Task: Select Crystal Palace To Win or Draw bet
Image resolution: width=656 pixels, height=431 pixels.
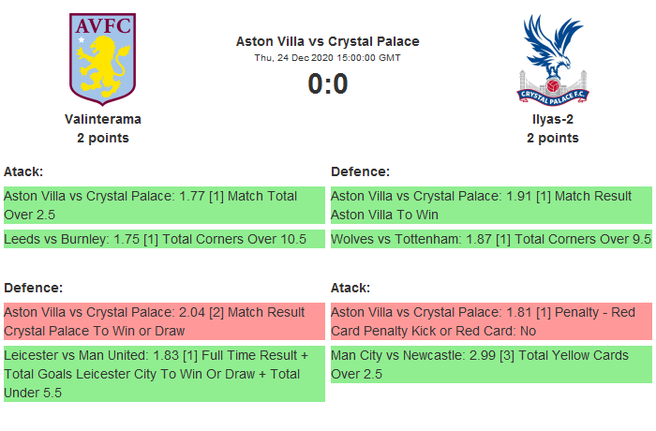Action: 163,321
